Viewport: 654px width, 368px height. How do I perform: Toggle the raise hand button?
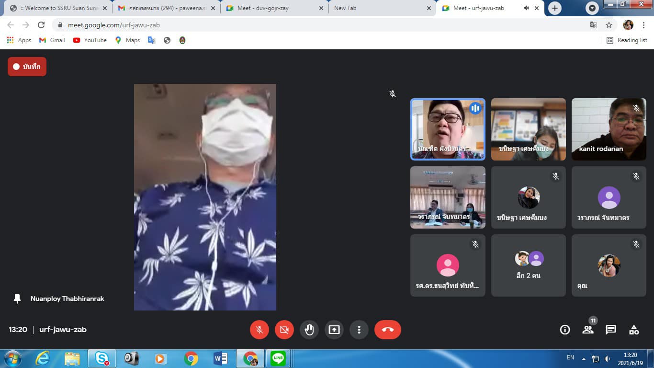(309, 330)
